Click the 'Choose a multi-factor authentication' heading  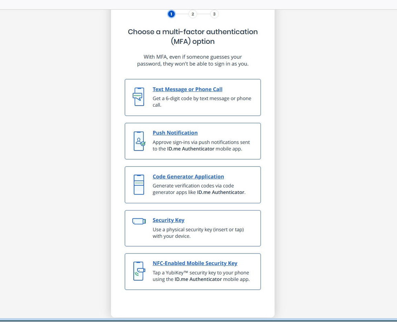tap(193, 37)
